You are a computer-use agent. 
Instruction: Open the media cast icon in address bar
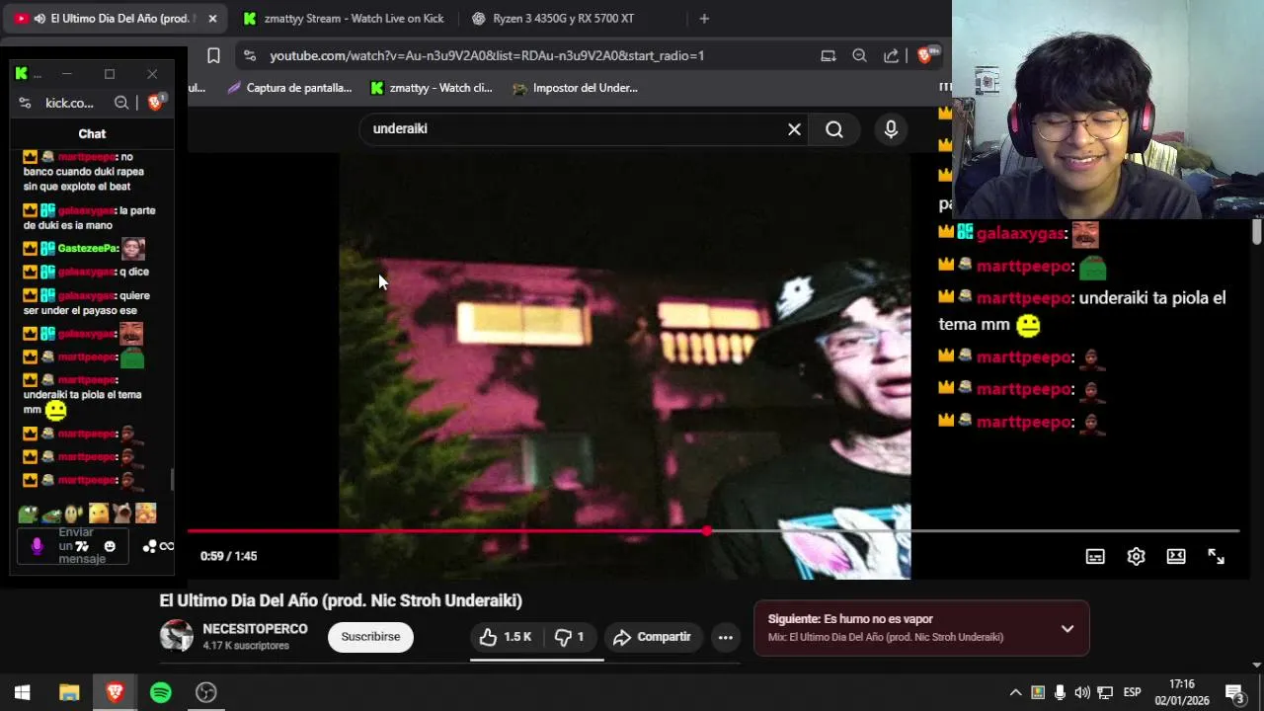828,56
